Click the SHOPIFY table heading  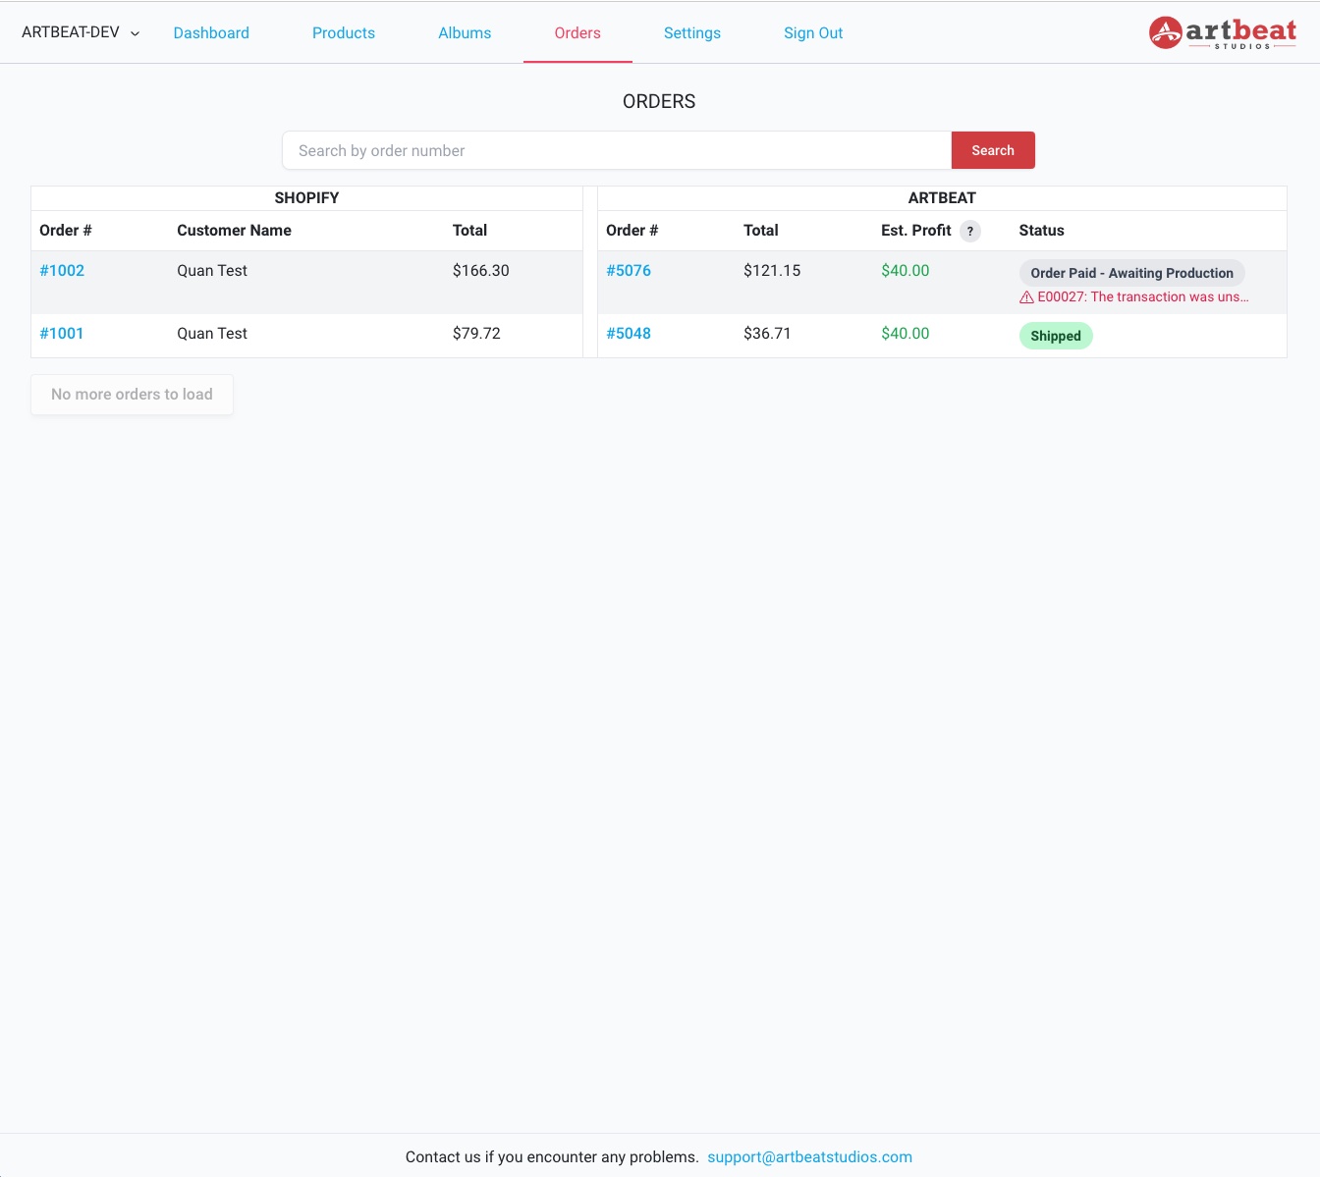pos(306,198)
